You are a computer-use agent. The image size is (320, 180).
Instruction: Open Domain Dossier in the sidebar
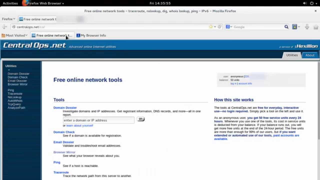(x=18, y=74)
